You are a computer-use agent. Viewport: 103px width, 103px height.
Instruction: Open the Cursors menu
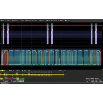tap(35, 21)
